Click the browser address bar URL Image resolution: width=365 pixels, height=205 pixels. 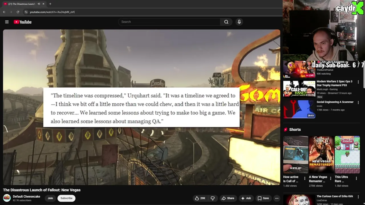pyautogui.click(x=52, y=12)
